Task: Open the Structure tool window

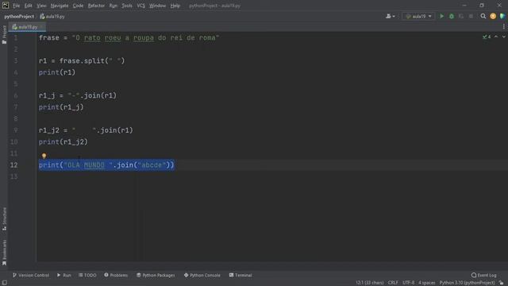Action: coord(4,219)
